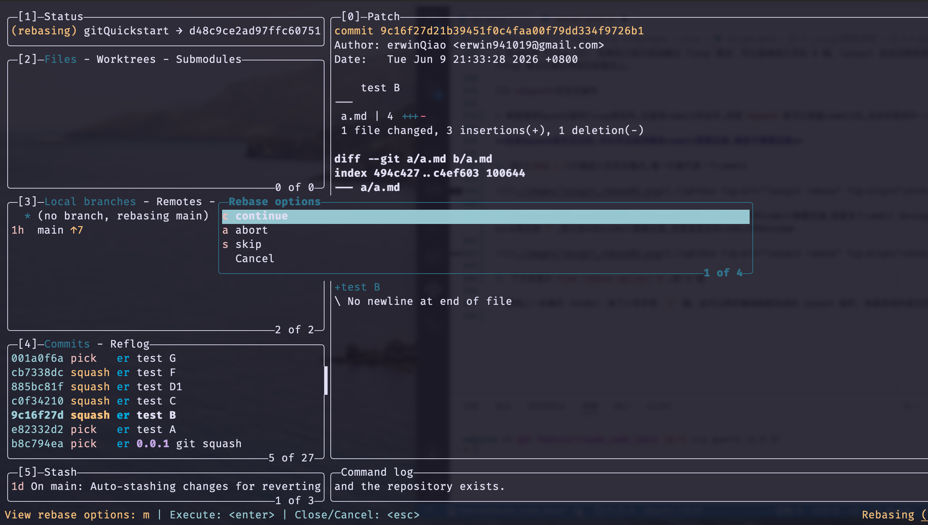This screenshot has width=928, height=525.
Task: Click 'Close/Cancel: <esc>' hint
Action: click(x=357, y=515)
